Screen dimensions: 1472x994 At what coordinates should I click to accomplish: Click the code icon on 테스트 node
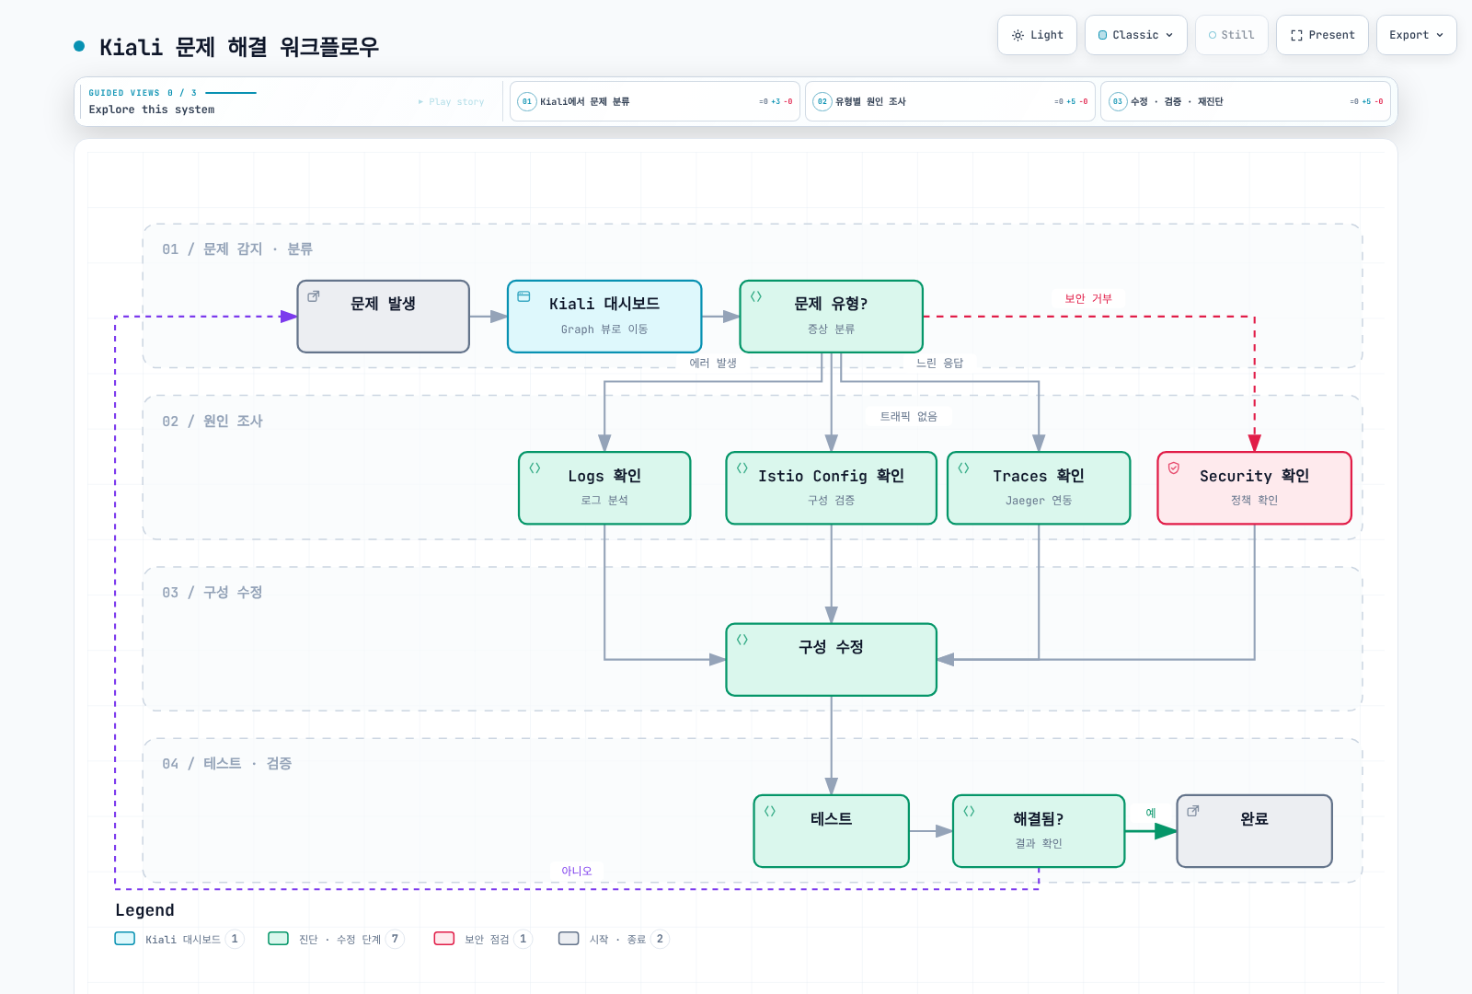[770, 811]
